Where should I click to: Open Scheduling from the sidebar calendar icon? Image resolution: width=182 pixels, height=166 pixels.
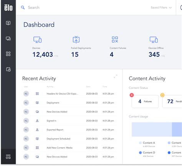point(8,69)
